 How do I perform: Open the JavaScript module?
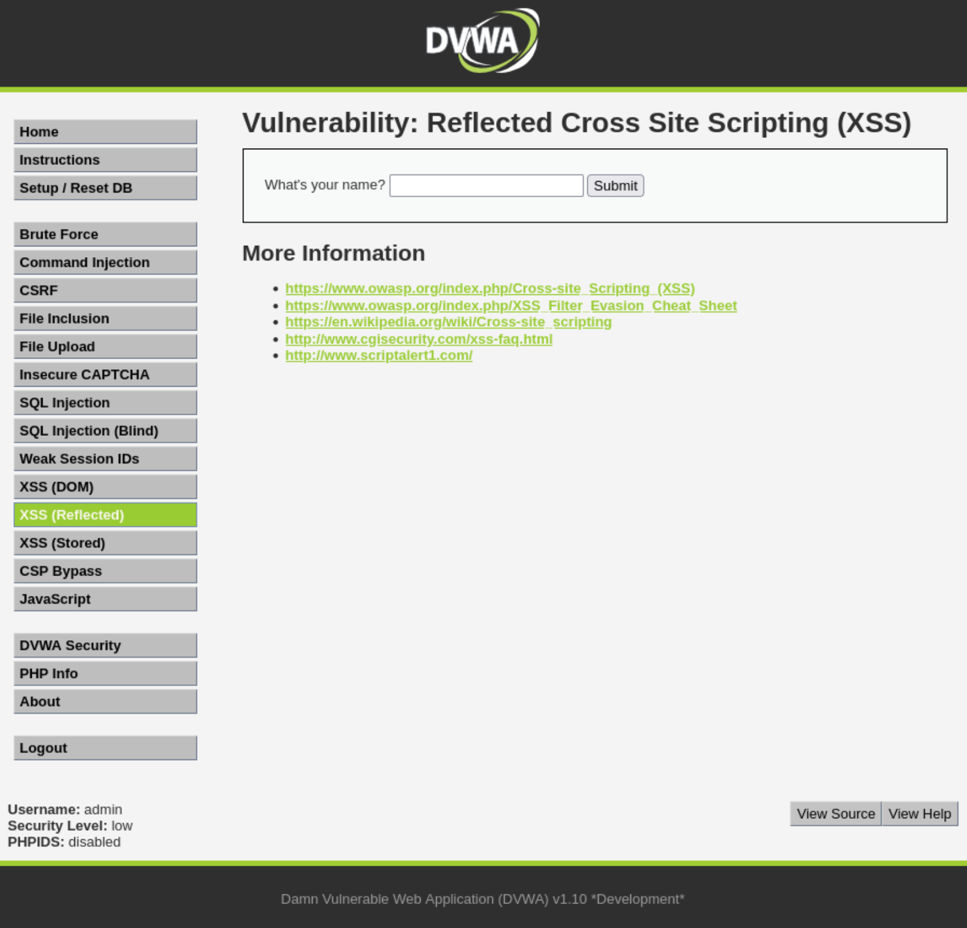pos(106,599)
